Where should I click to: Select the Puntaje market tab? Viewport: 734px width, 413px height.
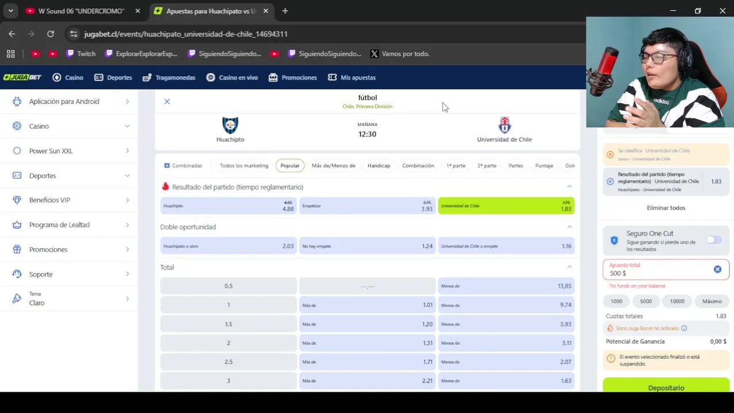click(544, 166)
